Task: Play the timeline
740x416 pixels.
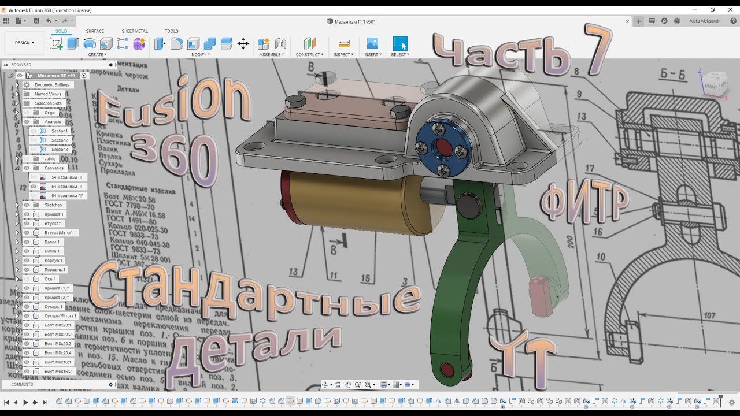Action: [x=25, y=402]
